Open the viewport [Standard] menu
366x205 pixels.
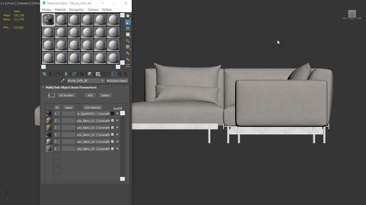24,3
